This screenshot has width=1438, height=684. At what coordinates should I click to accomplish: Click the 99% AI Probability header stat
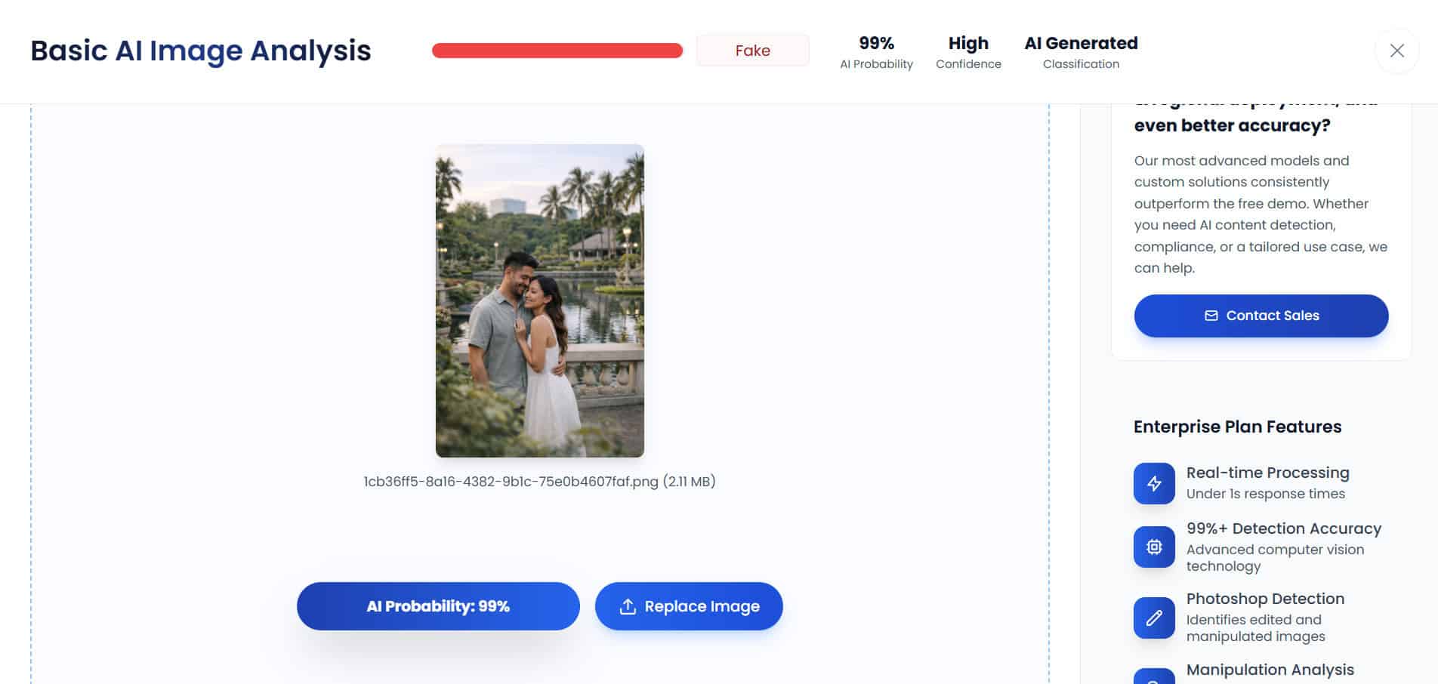tap(876, 51)
